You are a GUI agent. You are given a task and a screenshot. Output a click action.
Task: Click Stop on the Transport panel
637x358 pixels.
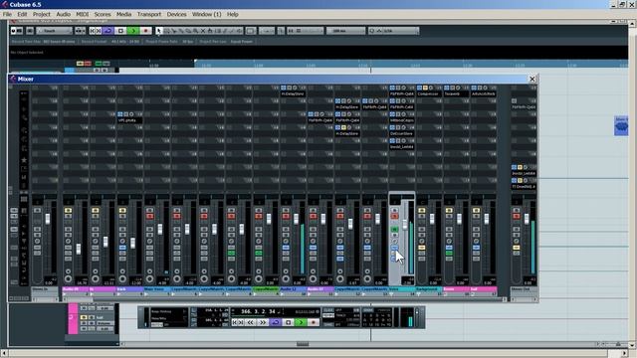[289, 322]
